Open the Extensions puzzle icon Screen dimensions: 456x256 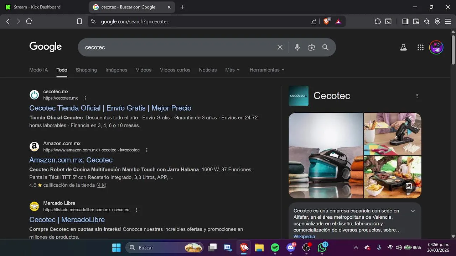(378, 21)
